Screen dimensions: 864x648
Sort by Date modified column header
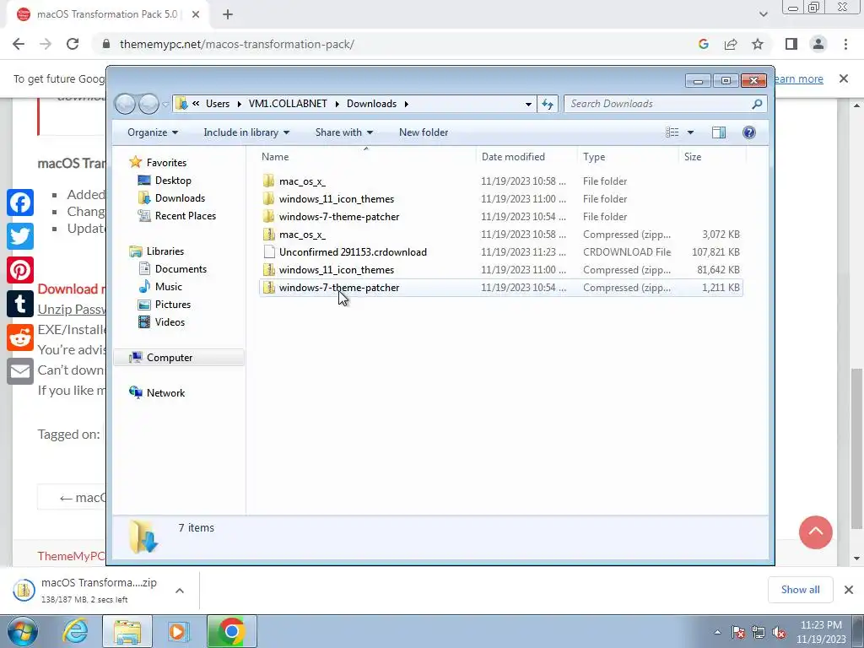(x=527, y=156)
